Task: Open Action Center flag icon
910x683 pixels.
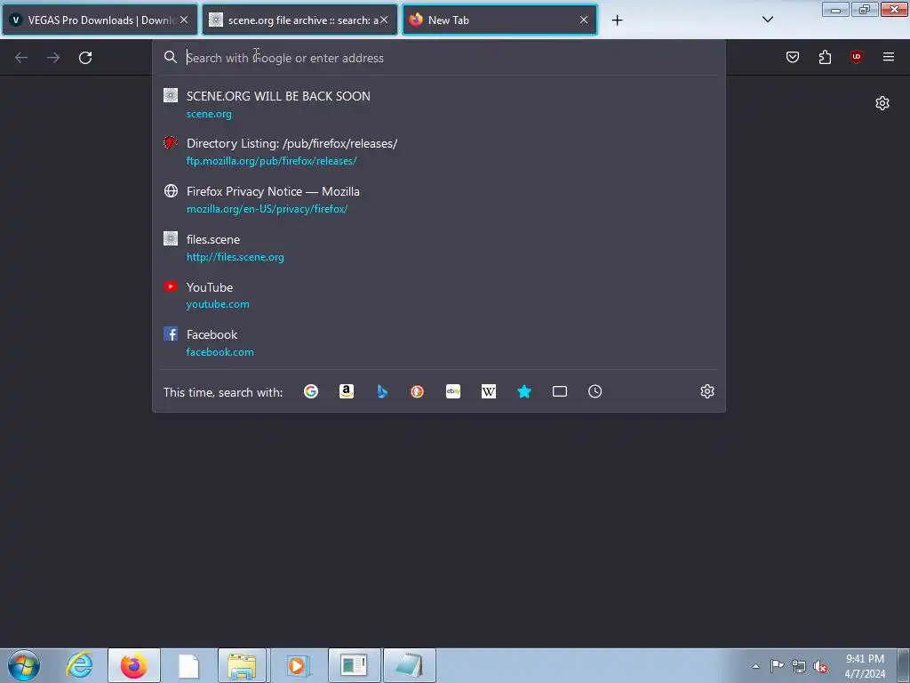Action: (x=777, y=666)
